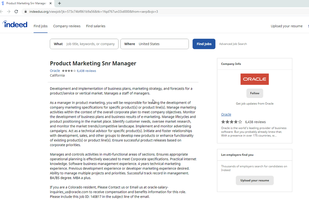Click the star rating under job title
Viewport: 309px width, 199px height.
[x=69, y=71]
